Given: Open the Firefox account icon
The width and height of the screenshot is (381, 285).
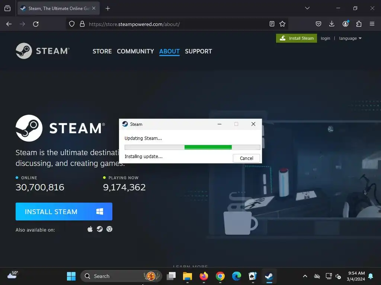Looking at the screenshot, I should point(345,24).
